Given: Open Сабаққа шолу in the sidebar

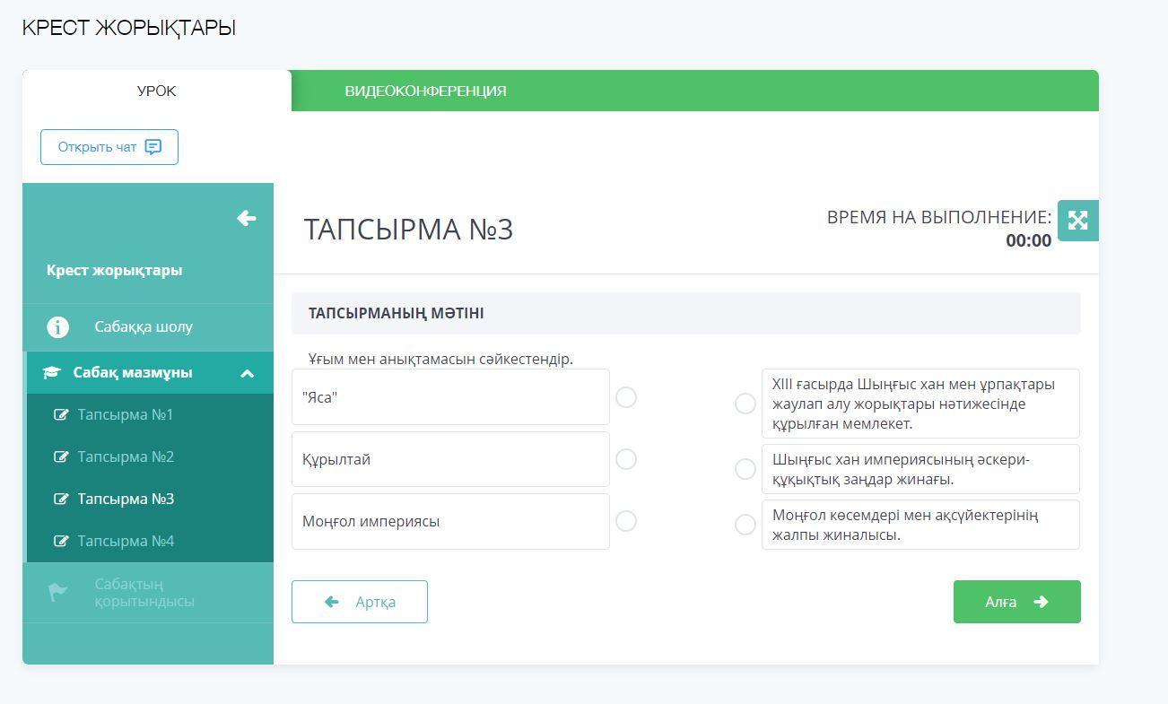Looking at the screenshot, I should point(148,327).
